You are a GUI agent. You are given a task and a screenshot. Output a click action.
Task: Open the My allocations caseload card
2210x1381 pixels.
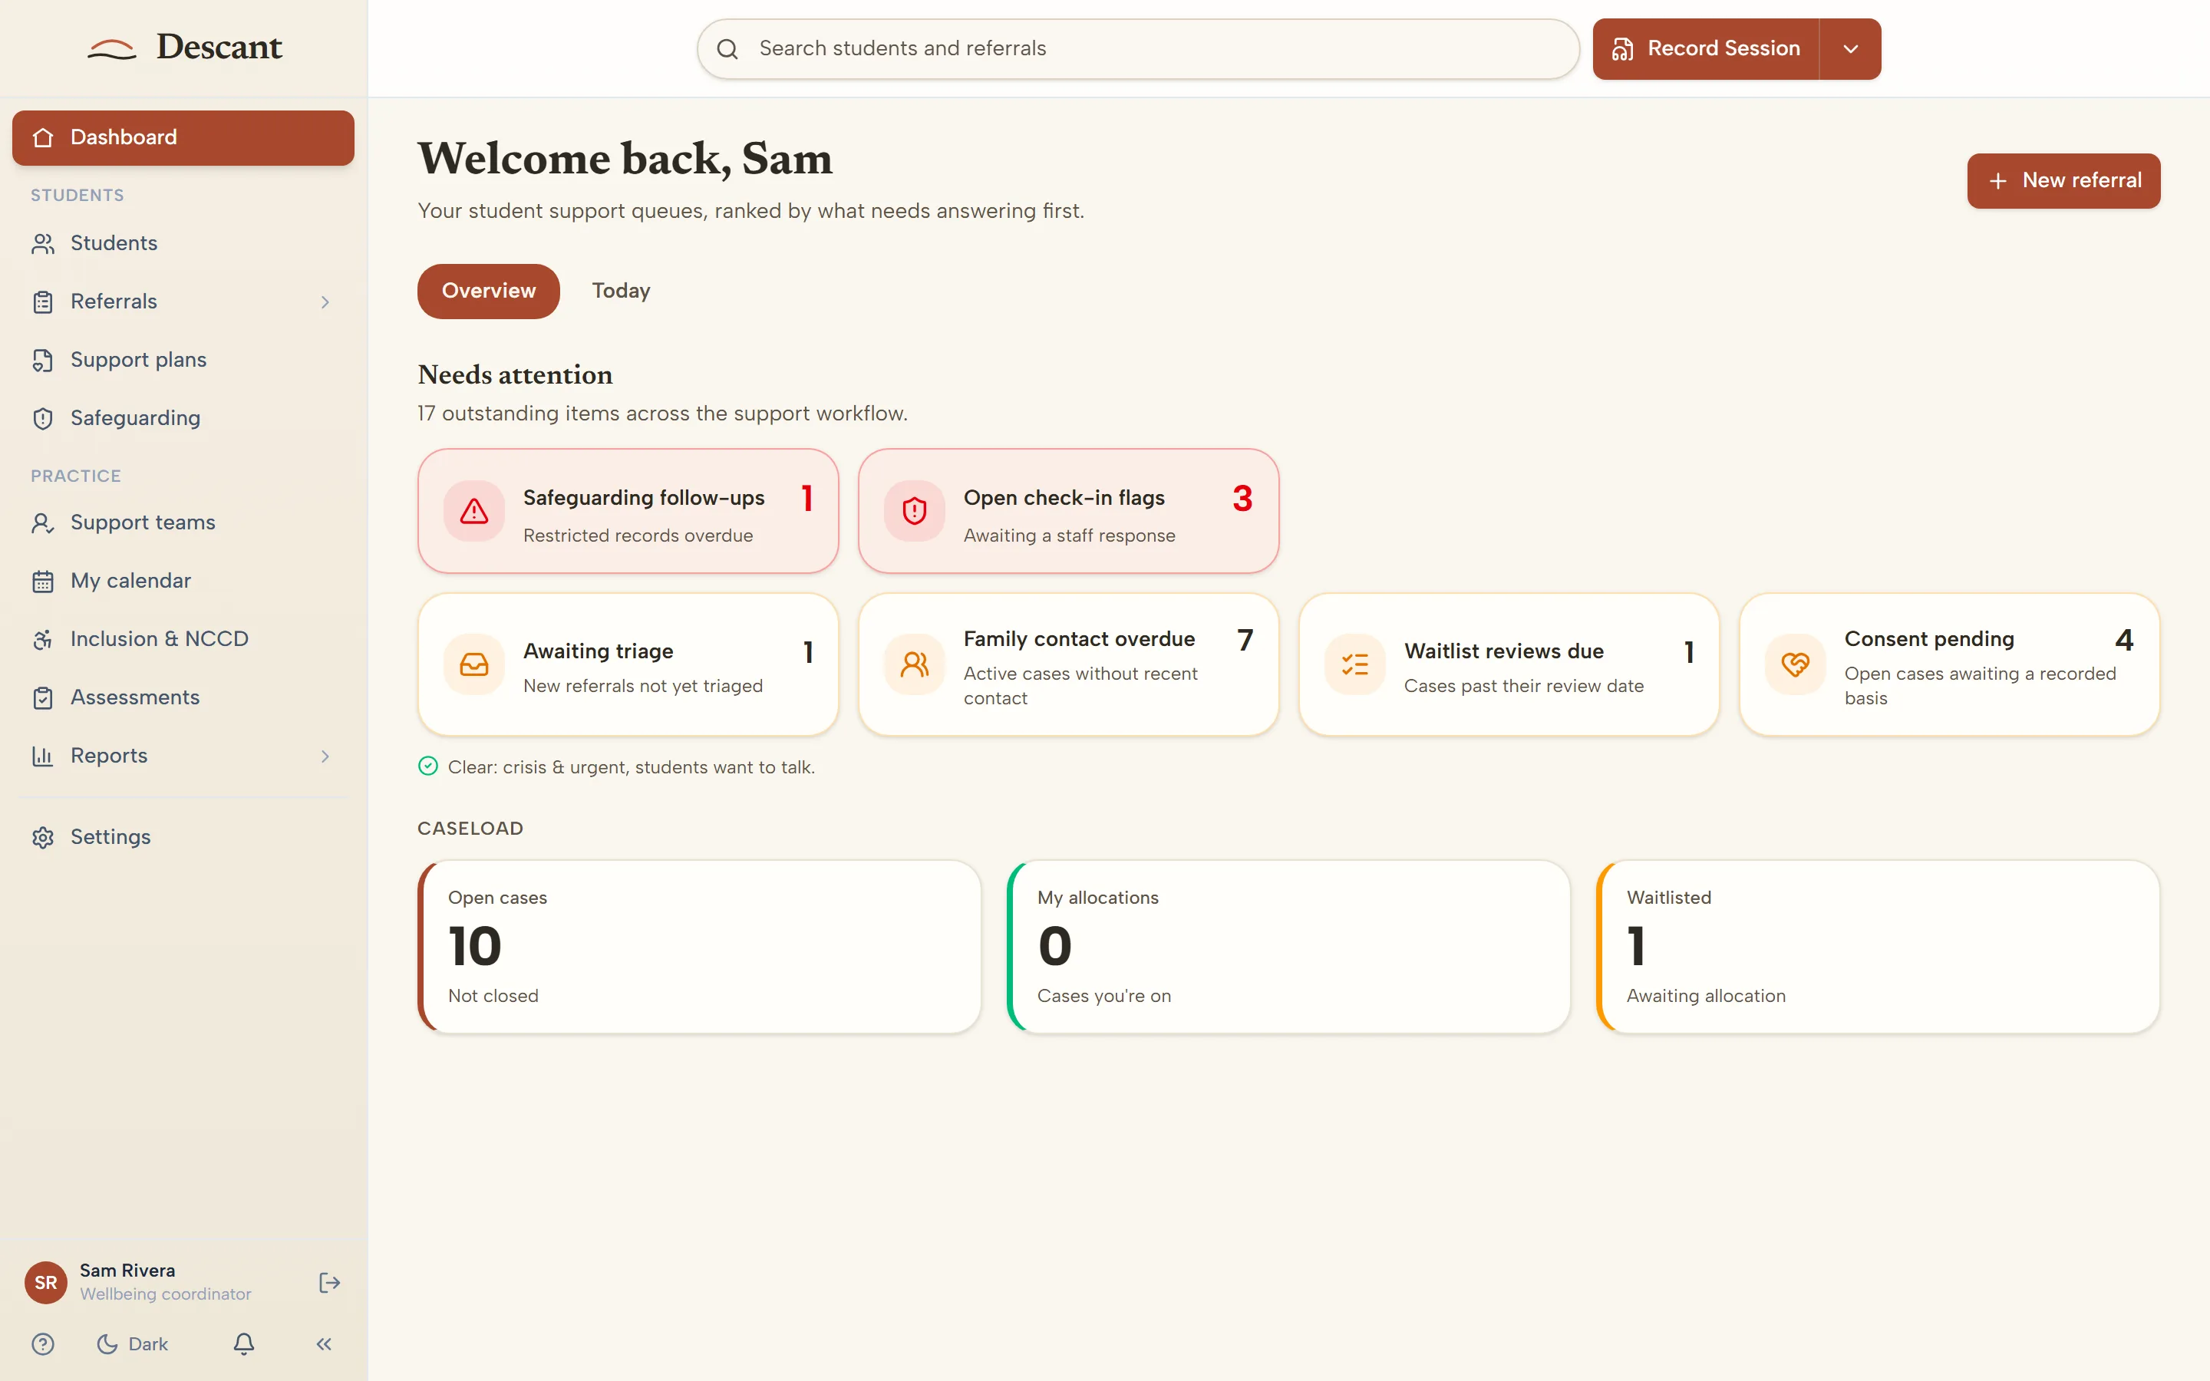point(1288,948)
